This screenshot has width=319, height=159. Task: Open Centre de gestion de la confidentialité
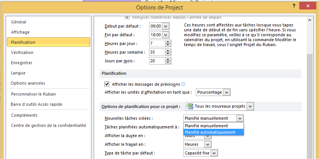tap(49, 125)
